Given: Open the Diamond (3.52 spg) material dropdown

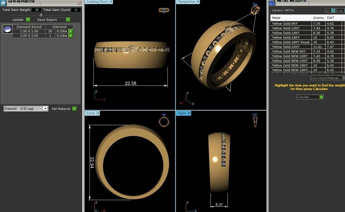Looking at the screenshot, I should pos(45,109).
